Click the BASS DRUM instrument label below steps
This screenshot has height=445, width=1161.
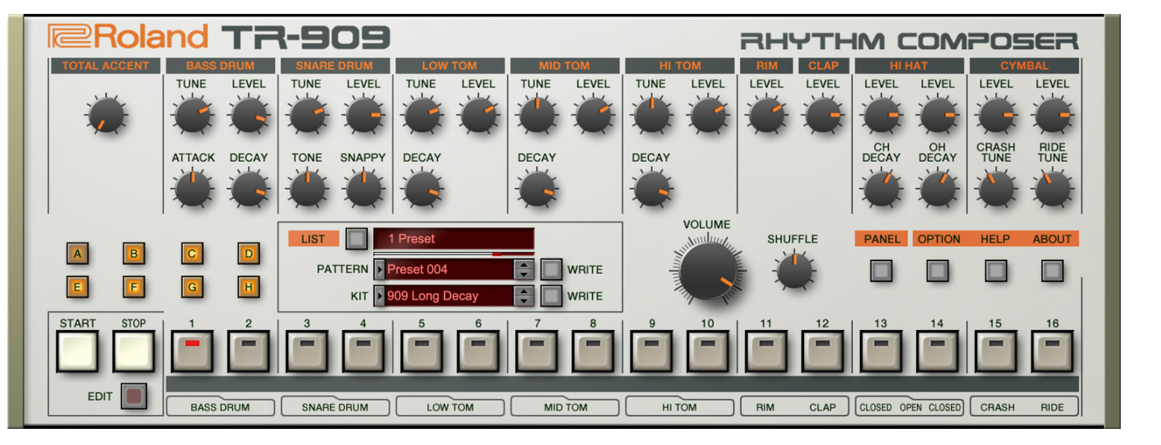pos(220,407)
